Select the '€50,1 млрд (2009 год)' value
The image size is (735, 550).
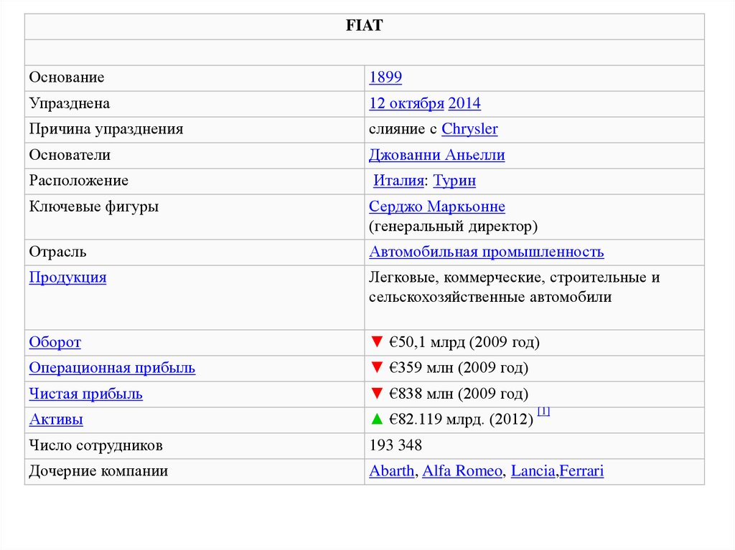coord(464,343)
